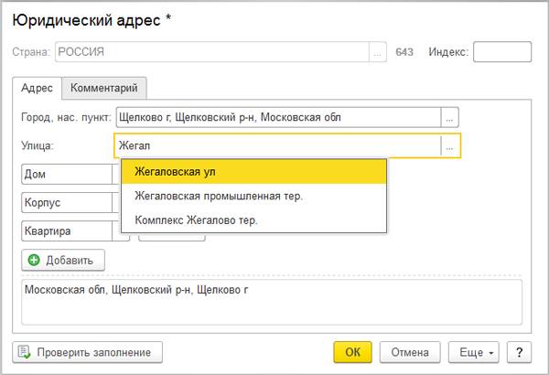
Task: Open the Улица selection ellipsis button
Action: (x=450, y=145)
